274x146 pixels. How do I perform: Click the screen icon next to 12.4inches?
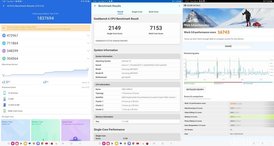(x=4, y=93)
